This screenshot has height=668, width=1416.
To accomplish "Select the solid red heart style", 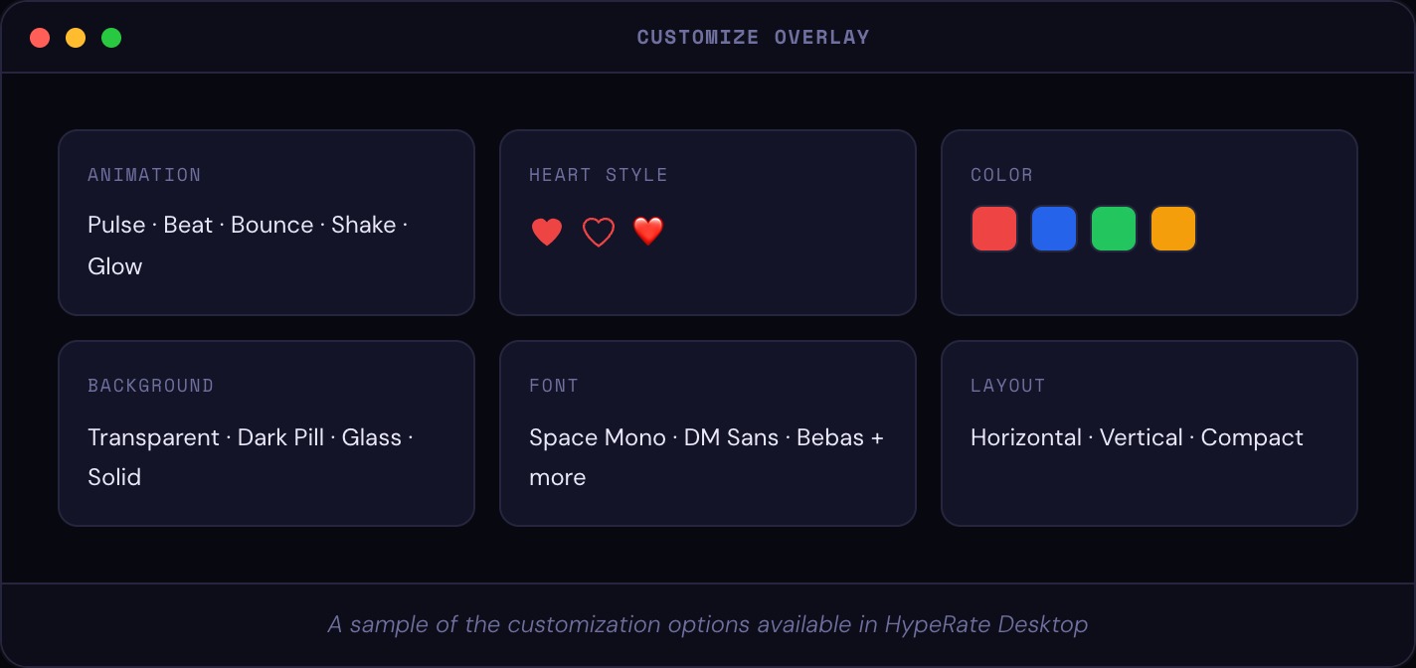I will click(547, 233).
